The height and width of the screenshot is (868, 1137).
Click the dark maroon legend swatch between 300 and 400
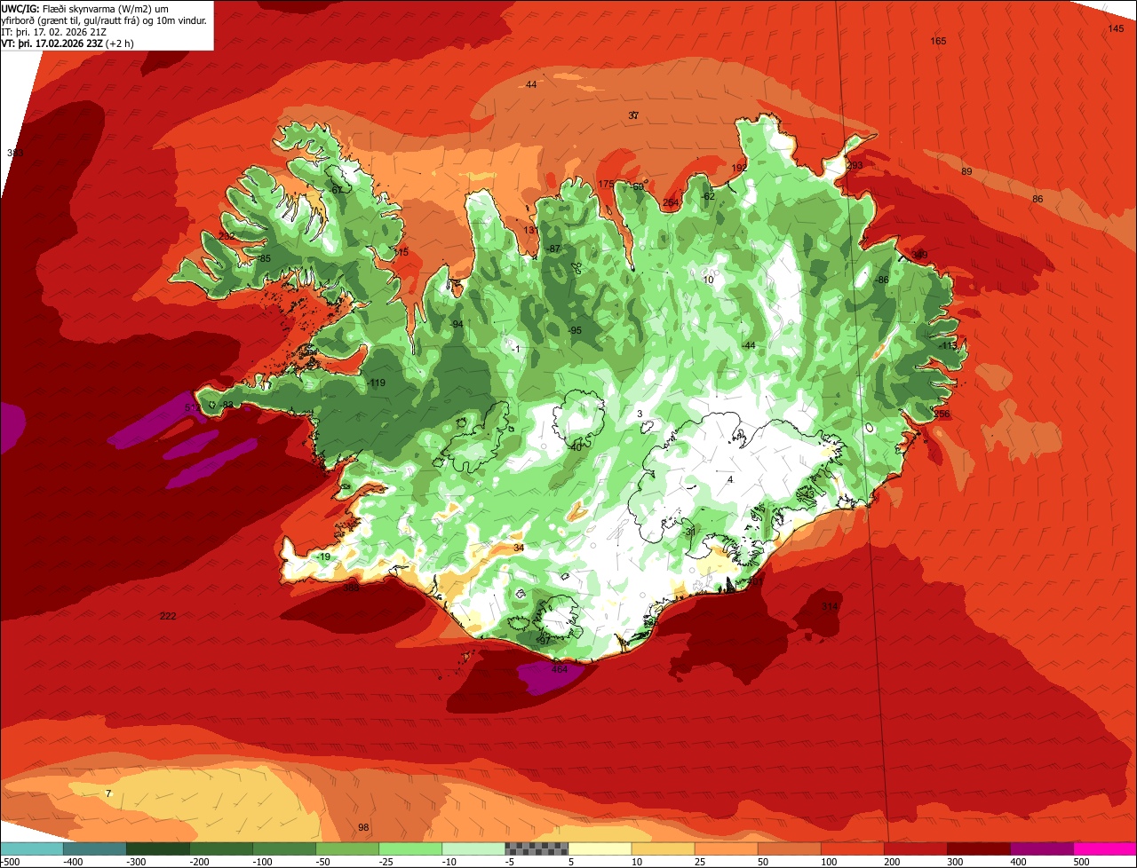[x=979, y=848]
